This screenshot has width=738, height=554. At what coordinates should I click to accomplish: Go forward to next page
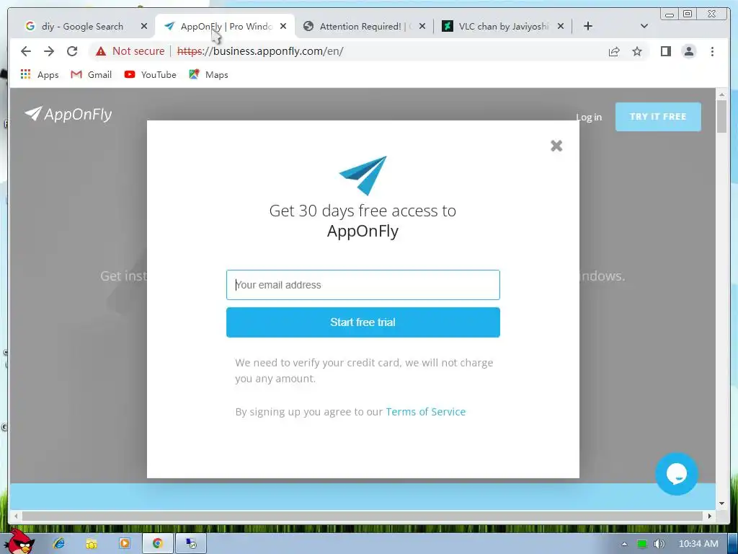[49, 51]
